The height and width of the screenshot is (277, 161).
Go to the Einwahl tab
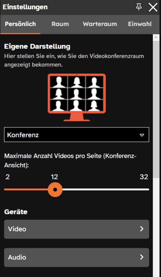point(140,24)
